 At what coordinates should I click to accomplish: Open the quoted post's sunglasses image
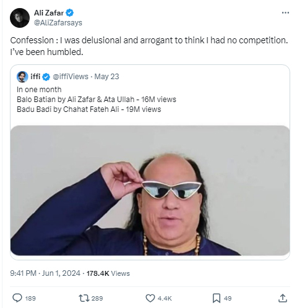(150, 190)
